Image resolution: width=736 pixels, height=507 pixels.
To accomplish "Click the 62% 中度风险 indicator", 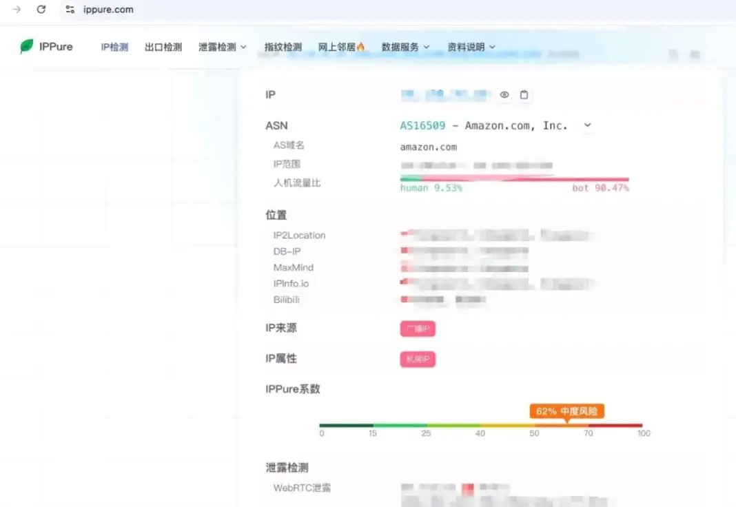I will click(x=567, y=411).
